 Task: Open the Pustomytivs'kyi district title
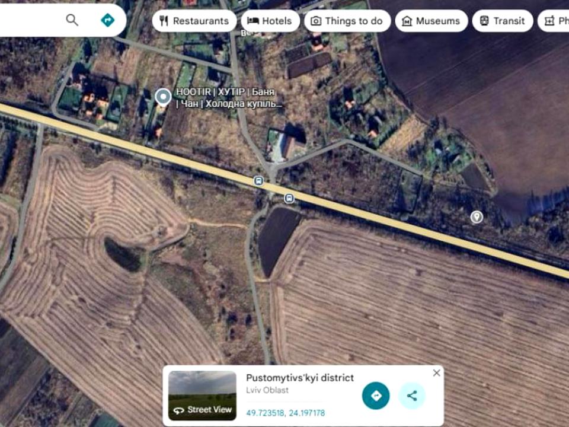click(300, 378)
